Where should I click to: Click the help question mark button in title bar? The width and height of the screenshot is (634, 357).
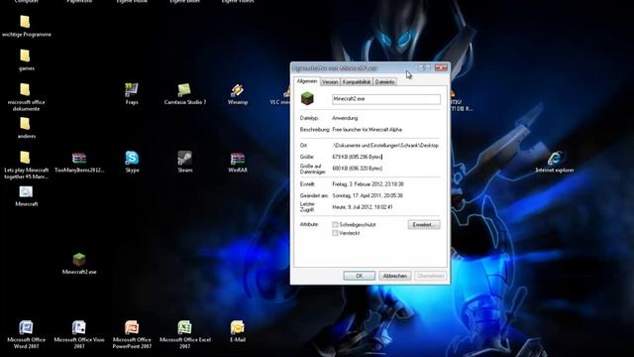(x=423, y=68)
